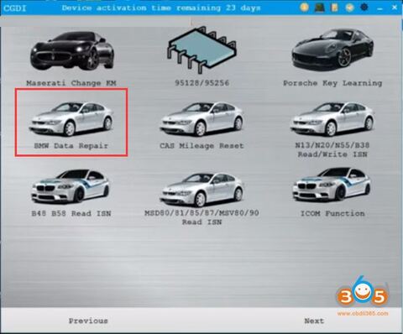Click the blue gear settings icon
The width and height of the screenshot is (403, 334).
point(364,8)
